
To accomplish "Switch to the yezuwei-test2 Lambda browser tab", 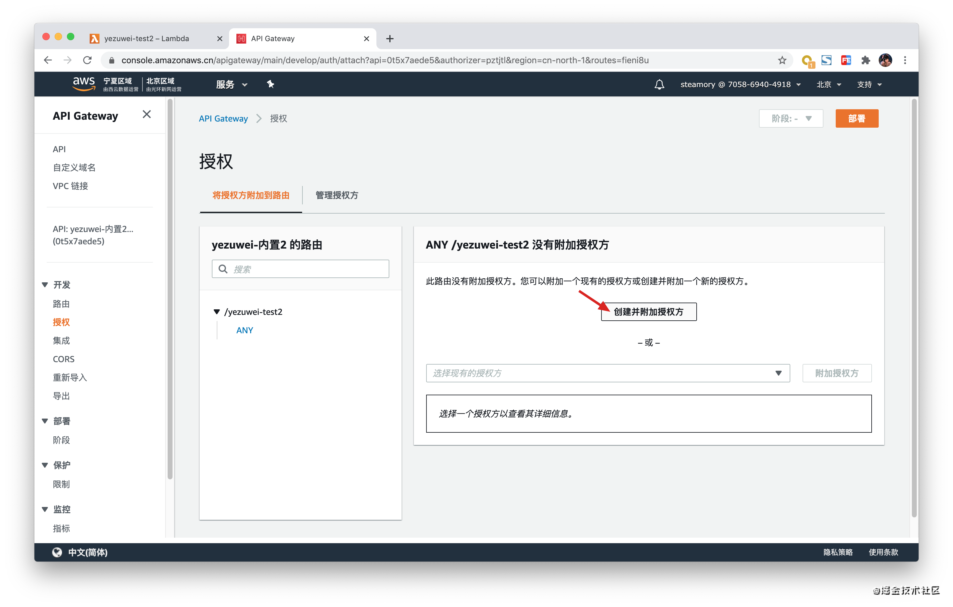I will 146,38.
